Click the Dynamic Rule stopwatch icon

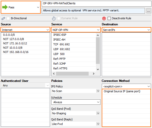click(54, 19)
